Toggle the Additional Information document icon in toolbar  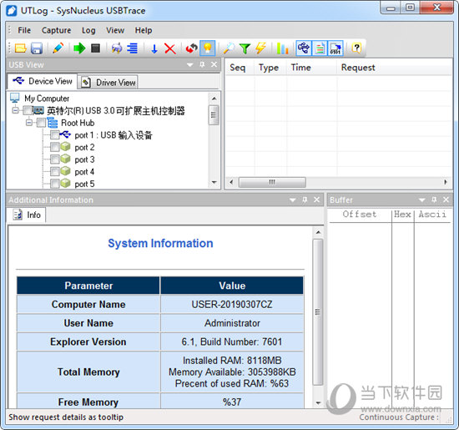(320, 48)
